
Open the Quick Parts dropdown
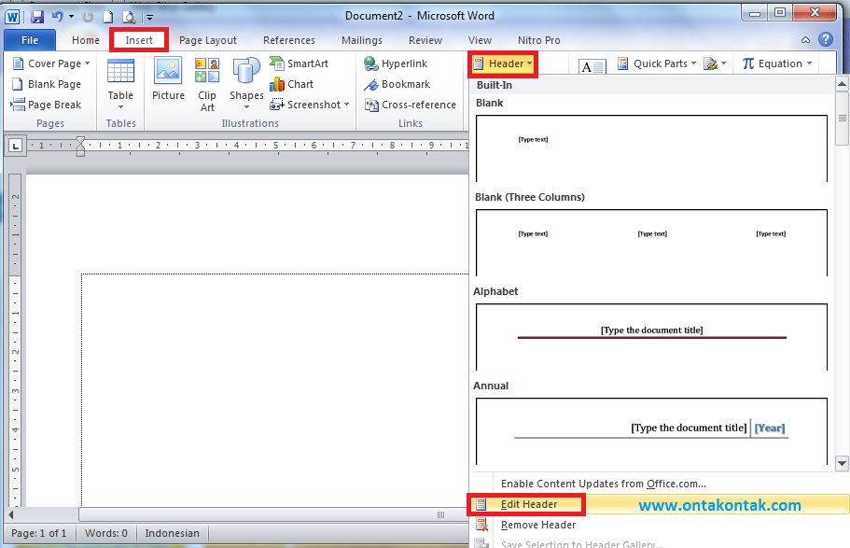(657, 63)
